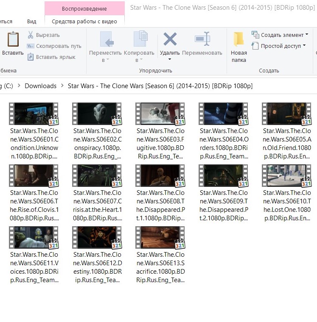Screen dimensions: 317x322
Task: Click the Rename icon
Action: [202, 39]
